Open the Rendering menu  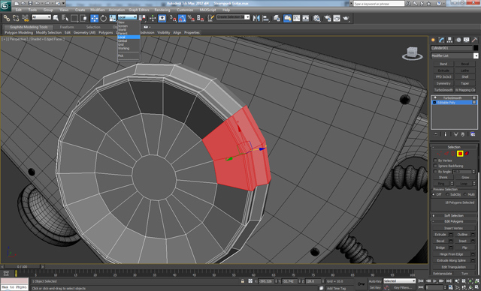[162, 10]
